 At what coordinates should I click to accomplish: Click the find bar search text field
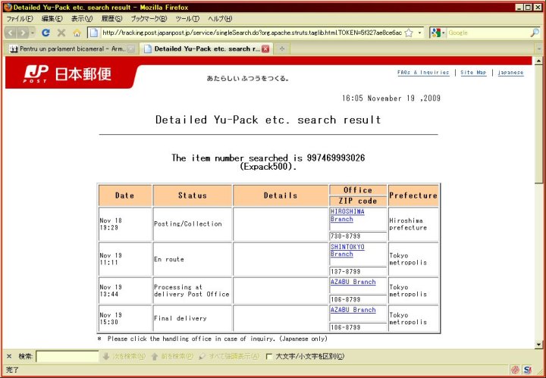click(x=67, y=356)
